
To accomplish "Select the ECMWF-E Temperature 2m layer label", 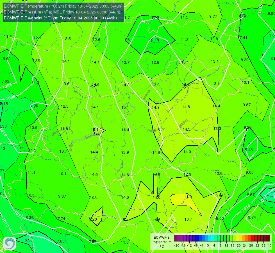I will [63, 6].
